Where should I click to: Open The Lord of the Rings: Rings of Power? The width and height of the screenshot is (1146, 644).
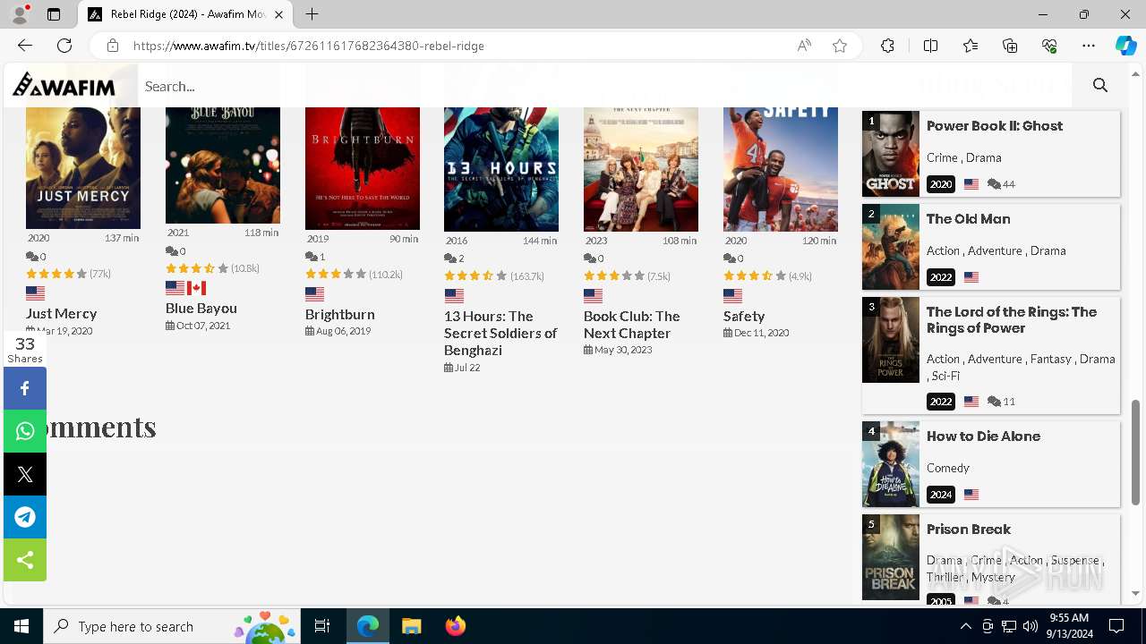pos(1012,319)
